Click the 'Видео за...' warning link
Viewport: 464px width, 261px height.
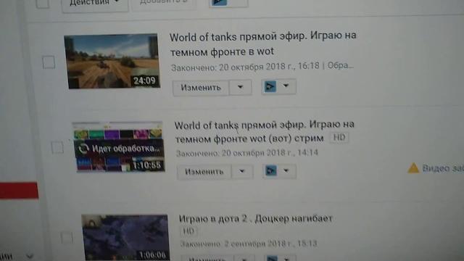click(443, 168)
